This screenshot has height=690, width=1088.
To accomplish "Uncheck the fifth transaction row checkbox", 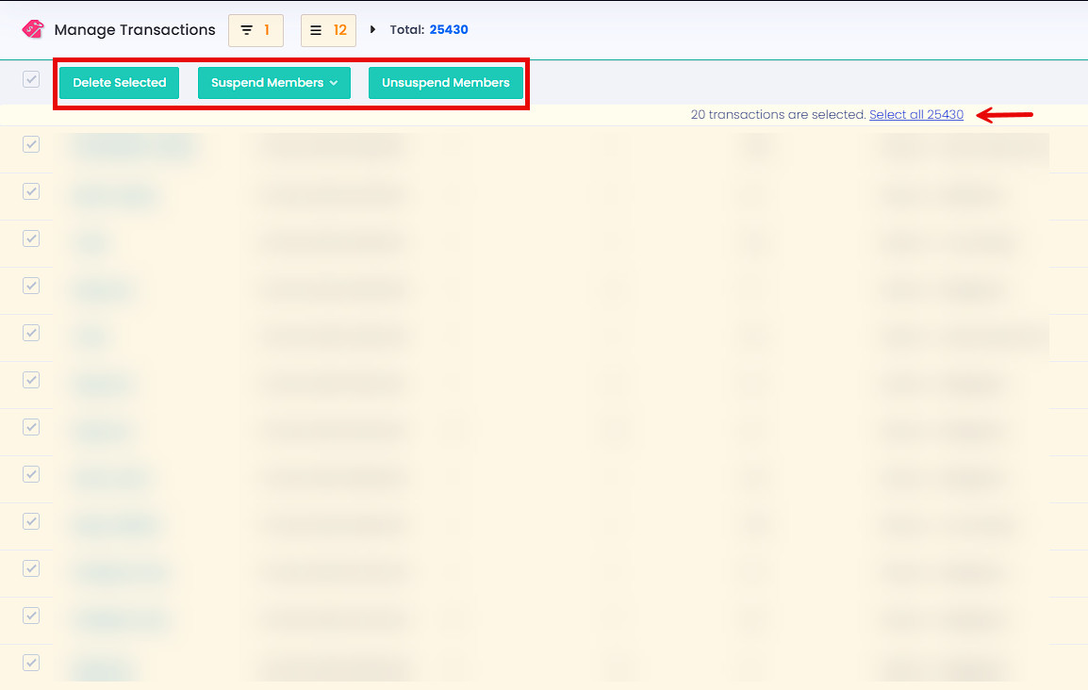I will click(x=31, y=333).
